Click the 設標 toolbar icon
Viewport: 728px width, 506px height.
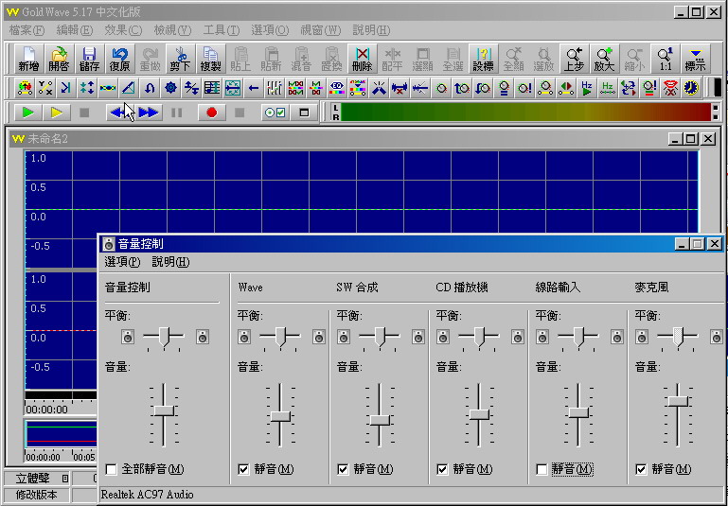pyautogui.click(x=483, y=60)
